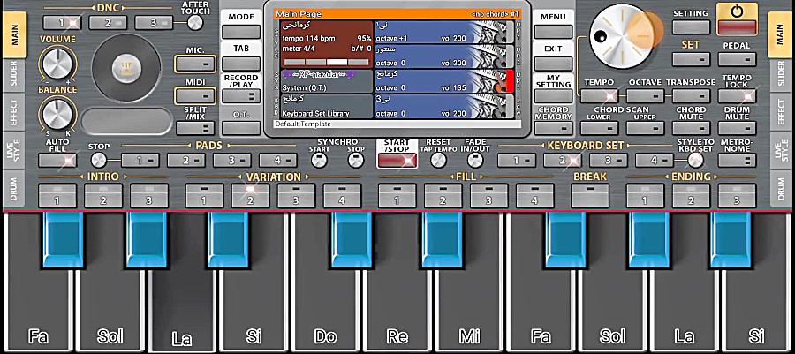Adjust the Balance knob
795x354 pixels.
pyautogui.click(x=57, y=114)
